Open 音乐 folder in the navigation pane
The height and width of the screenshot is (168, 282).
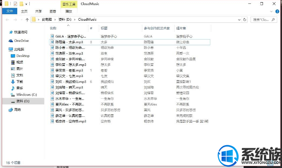[19, 88]
